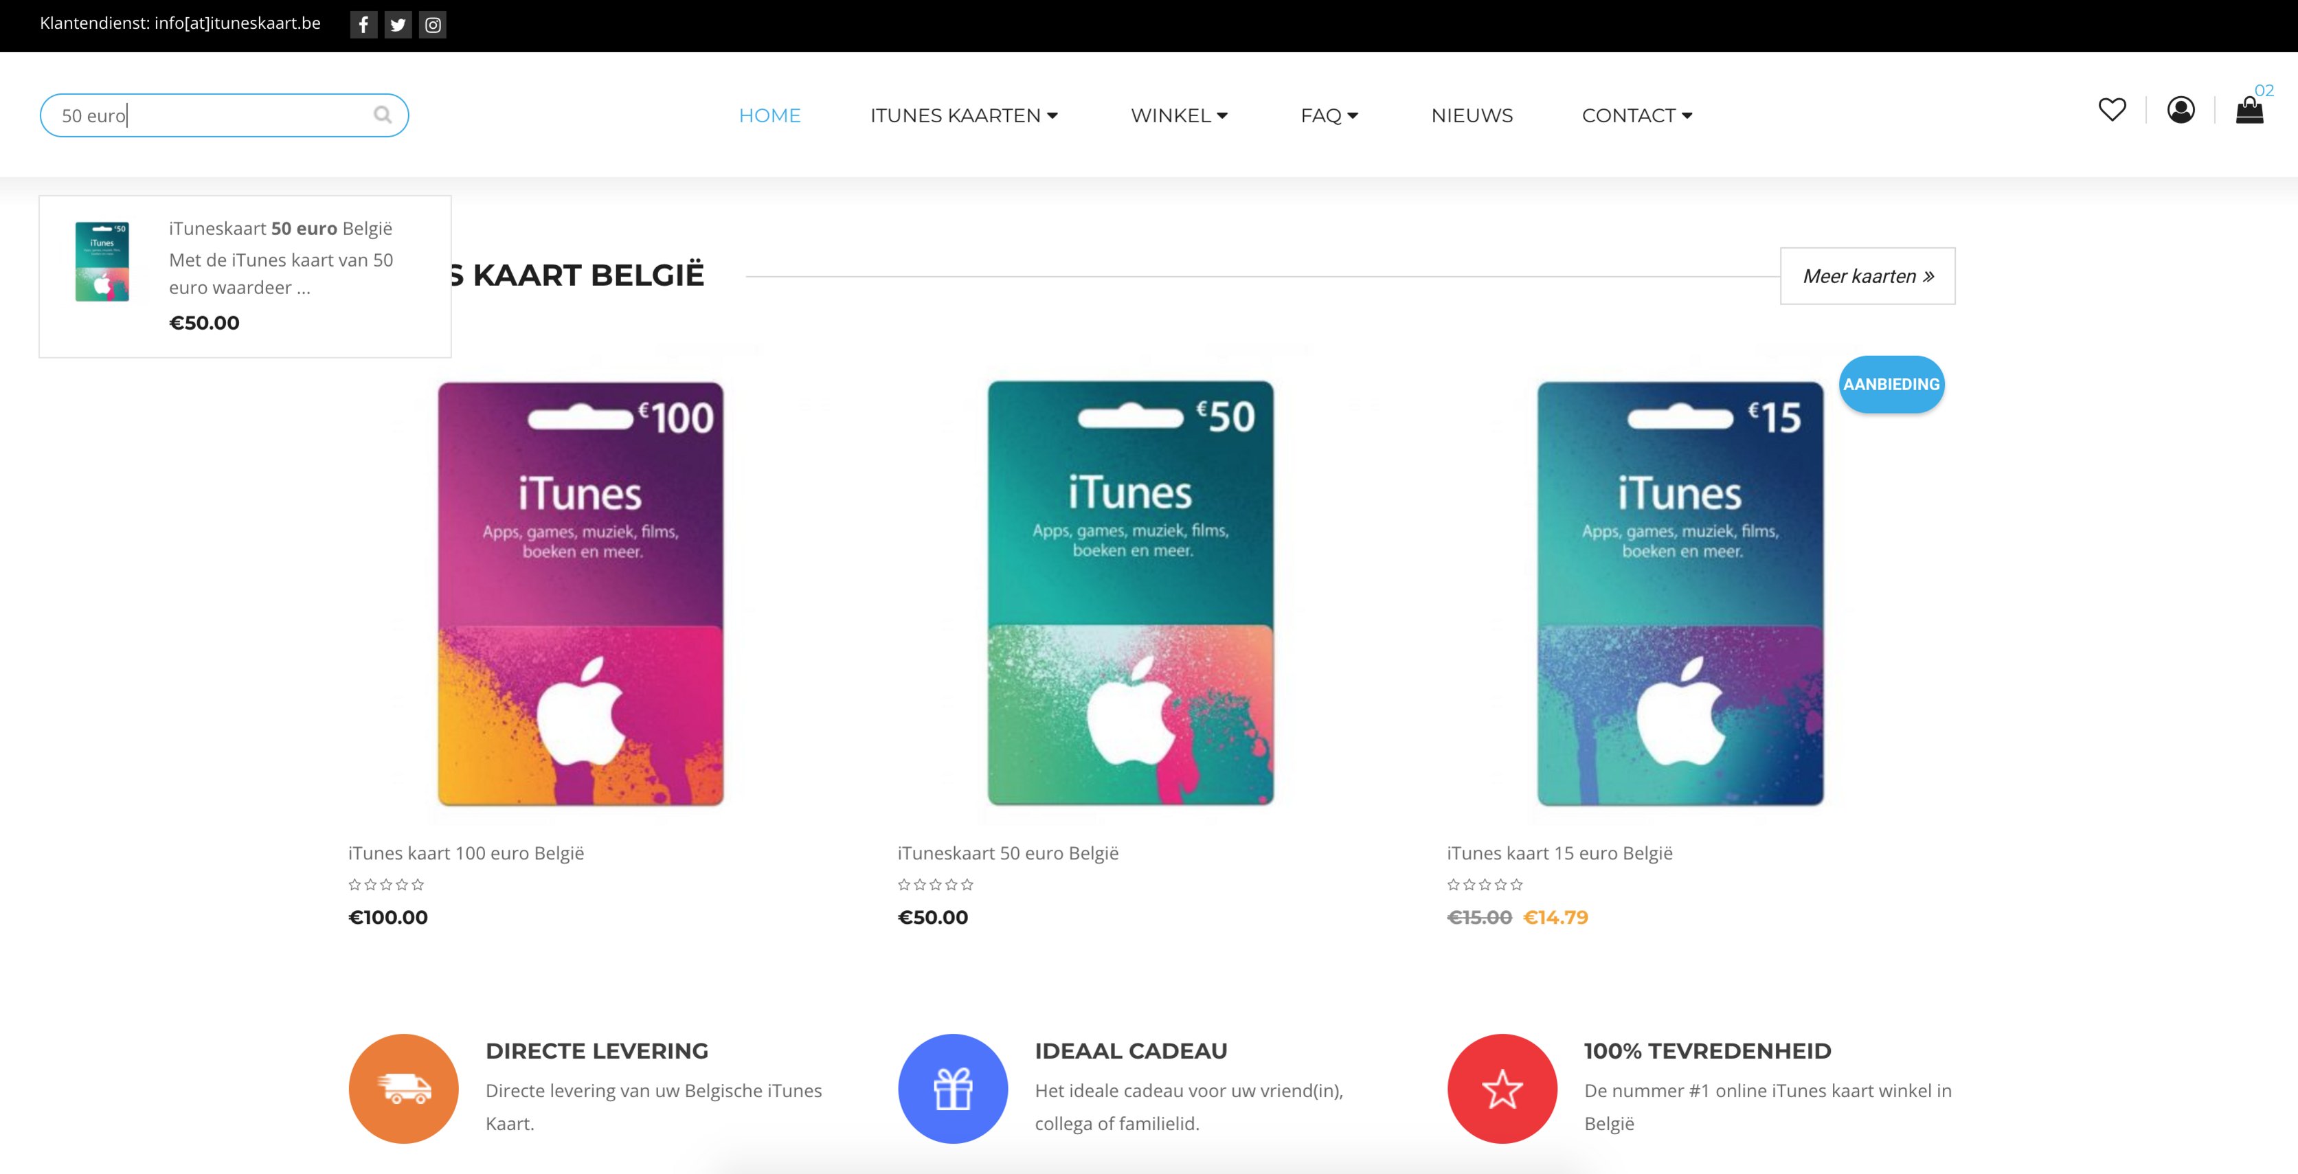Expand the WINKEL dropdown menu
2298x1174 pixels.
(x=1180, y=116)
